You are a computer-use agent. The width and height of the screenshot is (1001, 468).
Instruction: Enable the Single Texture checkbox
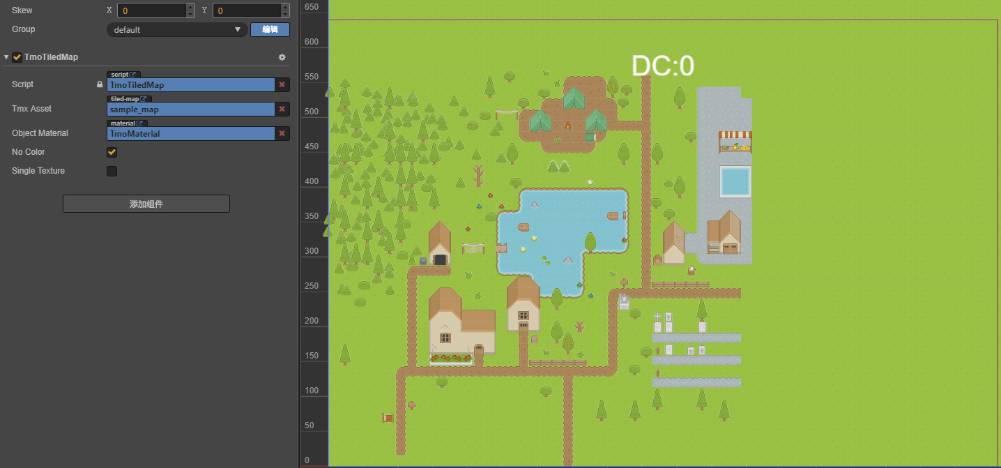(x=112, y=171)
